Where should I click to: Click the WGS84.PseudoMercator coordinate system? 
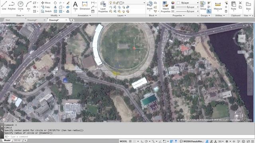click(x=192, y=141)
